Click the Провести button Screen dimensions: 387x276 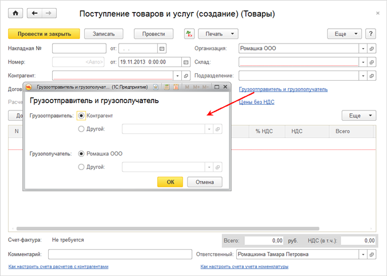click(154, 34)
